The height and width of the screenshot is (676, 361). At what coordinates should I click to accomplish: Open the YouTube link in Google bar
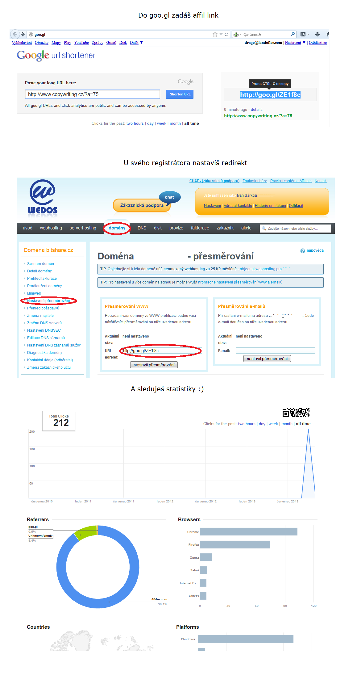tap(81, 43)
